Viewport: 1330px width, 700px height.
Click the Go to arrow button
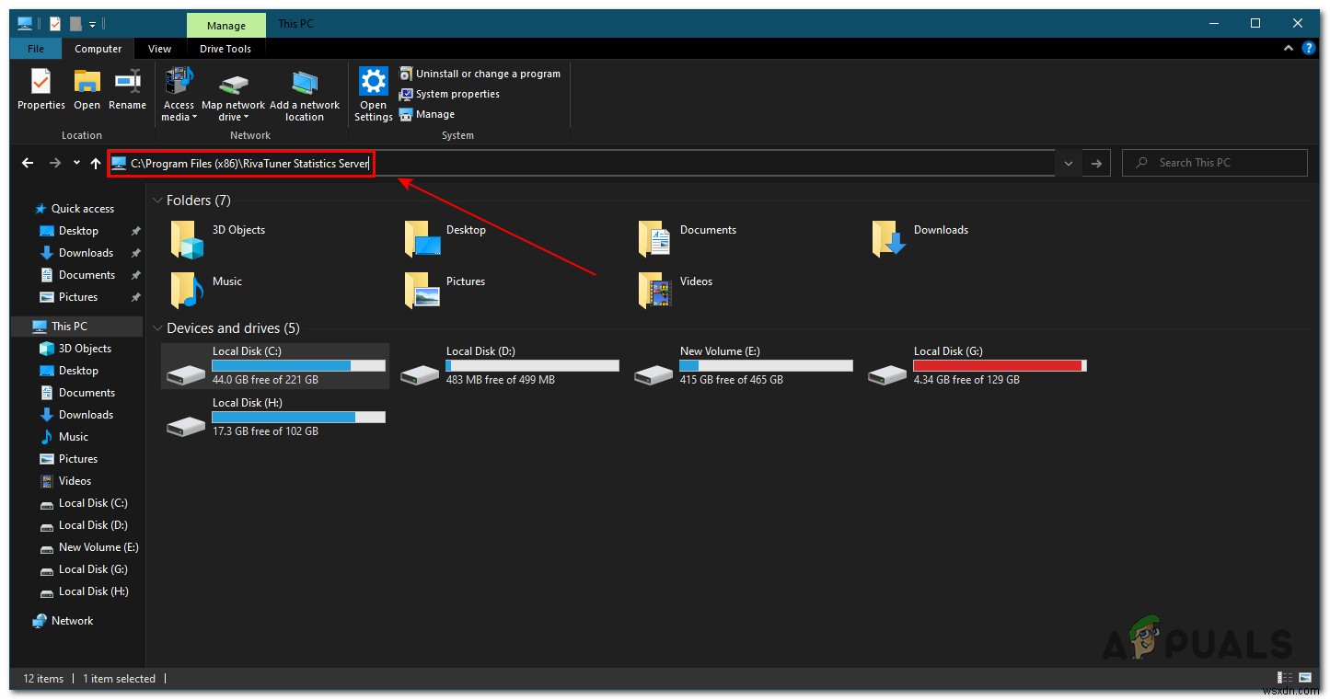pyautogui.click(x=1095, y=163)
